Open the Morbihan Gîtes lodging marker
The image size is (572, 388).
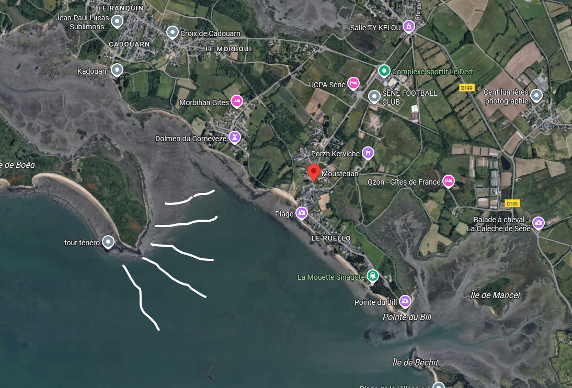(237, 101)
